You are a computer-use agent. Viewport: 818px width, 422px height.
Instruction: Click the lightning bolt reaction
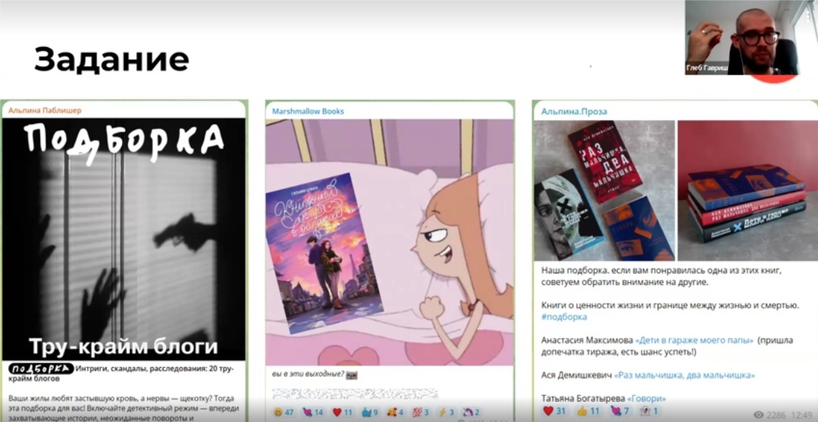[x=446, y=412]
